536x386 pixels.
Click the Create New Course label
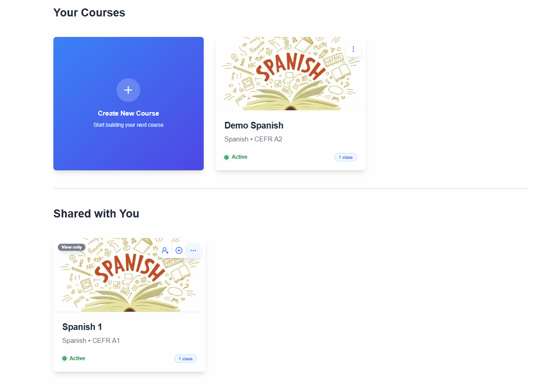tap(129, 113)
